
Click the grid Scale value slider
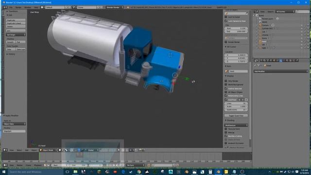tap(236, 106)
